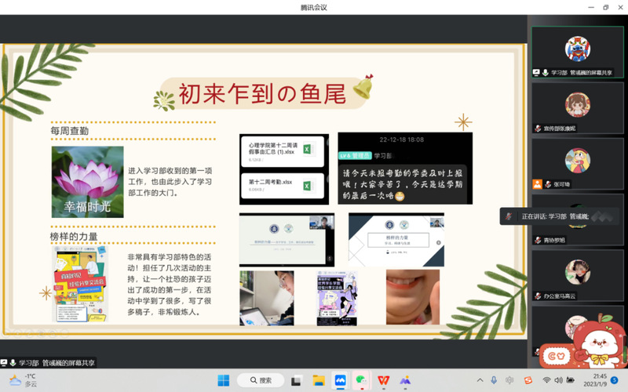Launch WPS Office from the taskbar

click(x=383, y=380)
